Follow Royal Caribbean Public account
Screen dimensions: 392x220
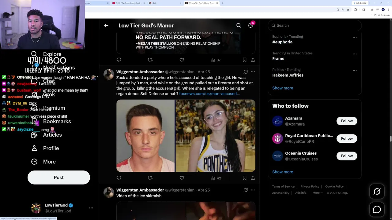pyautogui.click(x=347, y=138)
